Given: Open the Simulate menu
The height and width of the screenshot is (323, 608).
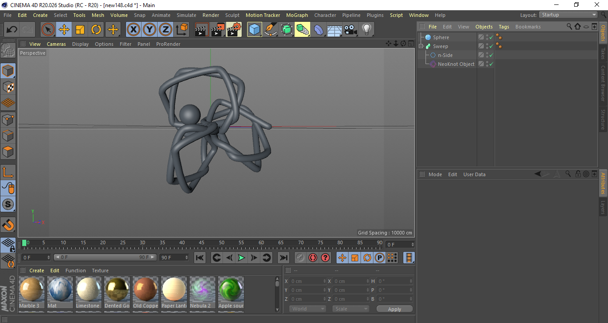Looking at the screenshot, I should click(186, 15).
